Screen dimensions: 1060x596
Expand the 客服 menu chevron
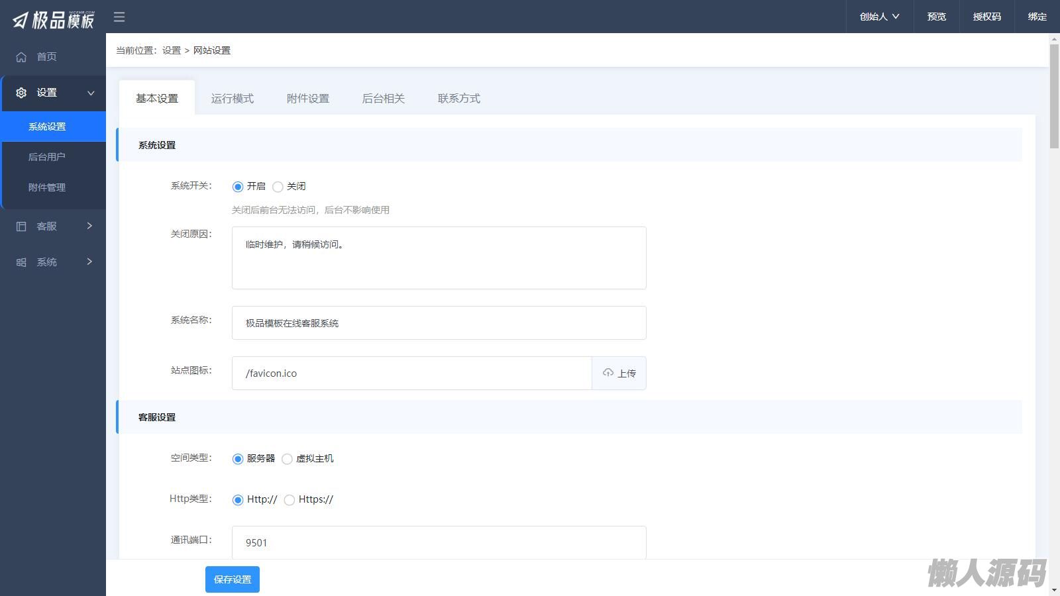point(89,226)
